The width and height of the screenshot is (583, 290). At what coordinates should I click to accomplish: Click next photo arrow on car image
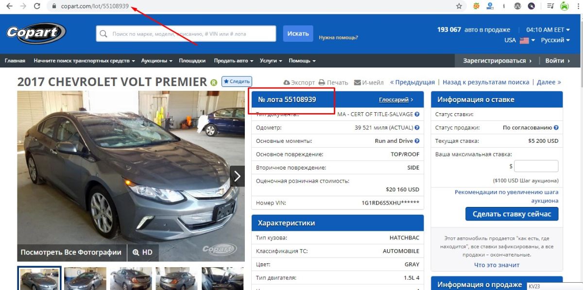(237, 176)
